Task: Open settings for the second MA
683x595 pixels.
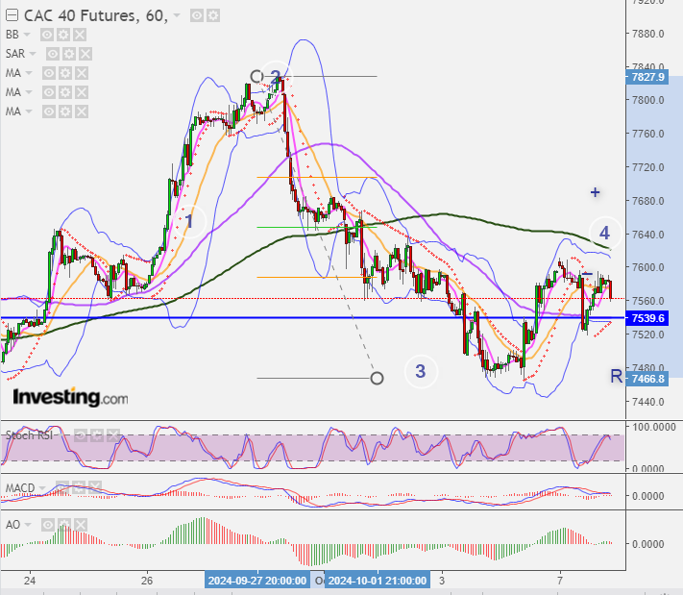Action: tap(65, 92)
